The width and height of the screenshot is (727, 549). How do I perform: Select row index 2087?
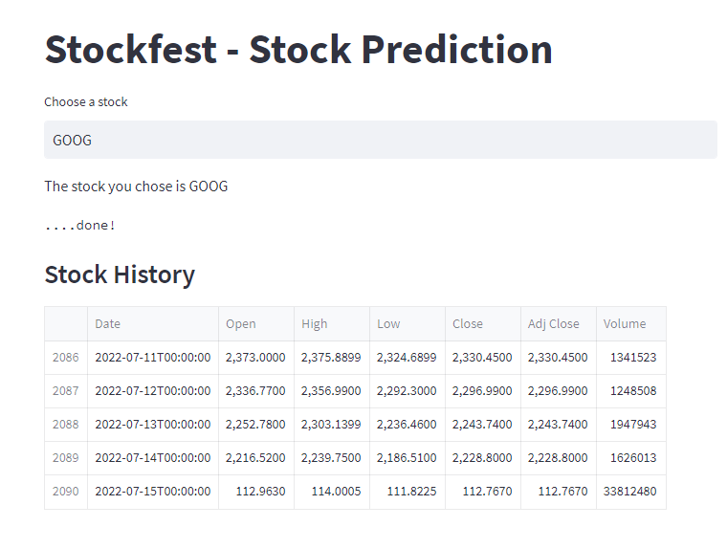[x=66, y=391]
